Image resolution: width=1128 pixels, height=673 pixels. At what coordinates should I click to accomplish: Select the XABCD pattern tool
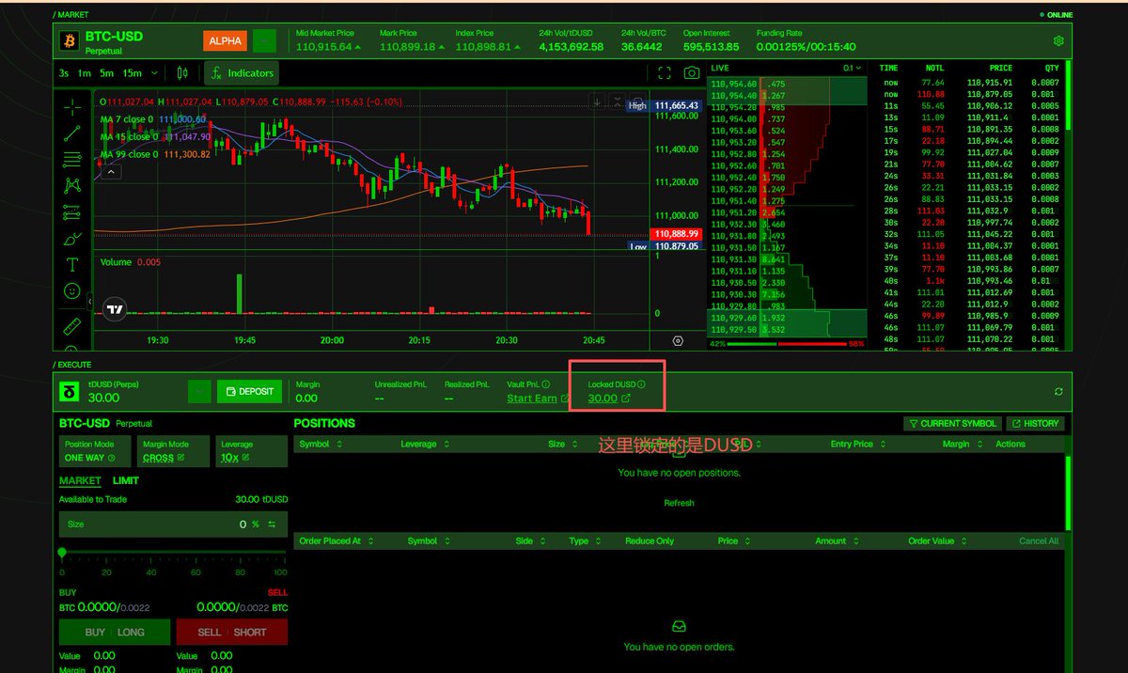[x=72, y=186]
